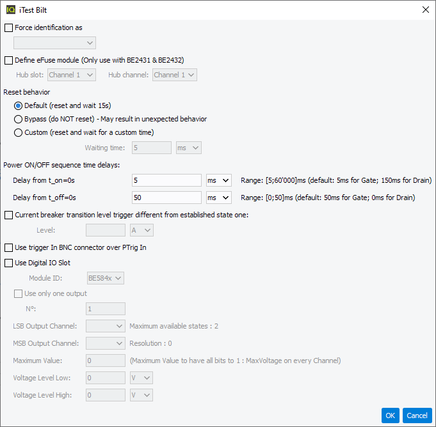Image resolution: width=436 pixels, height=427 pixels.
Task: Open the Hub slot Channel 1 dropdown
Action: point(72,75)
